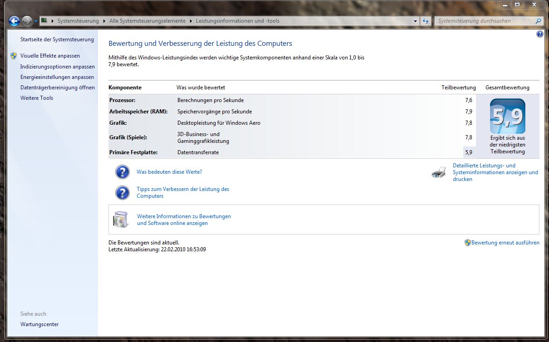The width and height of the screenshot is (549, 342).
Task: Refresh the page with the address bar button
Action: pos(426,21)
